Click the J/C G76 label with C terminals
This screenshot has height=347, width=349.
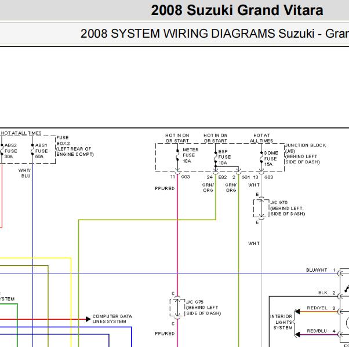tap(203, 308)
